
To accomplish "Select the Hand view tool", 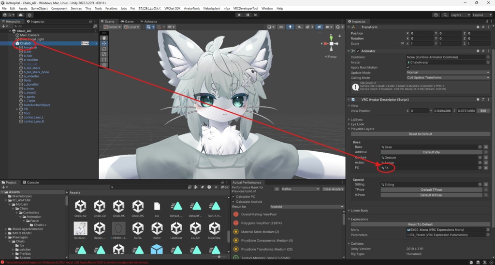I will (104, 38).
